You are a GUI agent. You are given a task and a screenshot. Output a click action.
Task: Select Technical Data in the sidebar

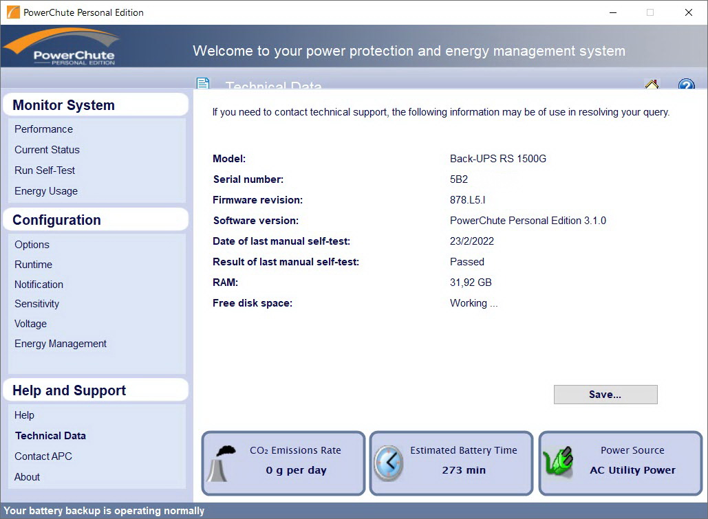pos(51,436)
